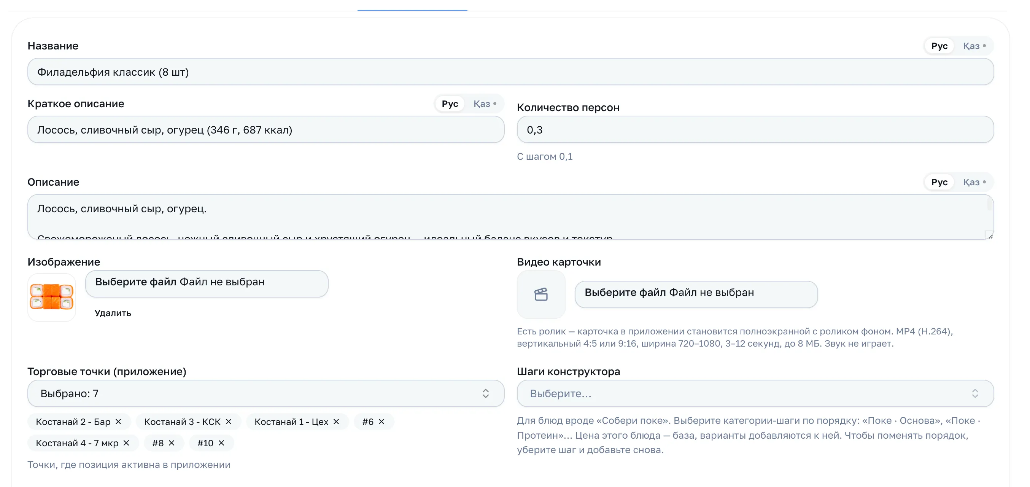The image size is (1030, 487).
Task: Focus the Количество персон input field
Action: pos(755,129)
